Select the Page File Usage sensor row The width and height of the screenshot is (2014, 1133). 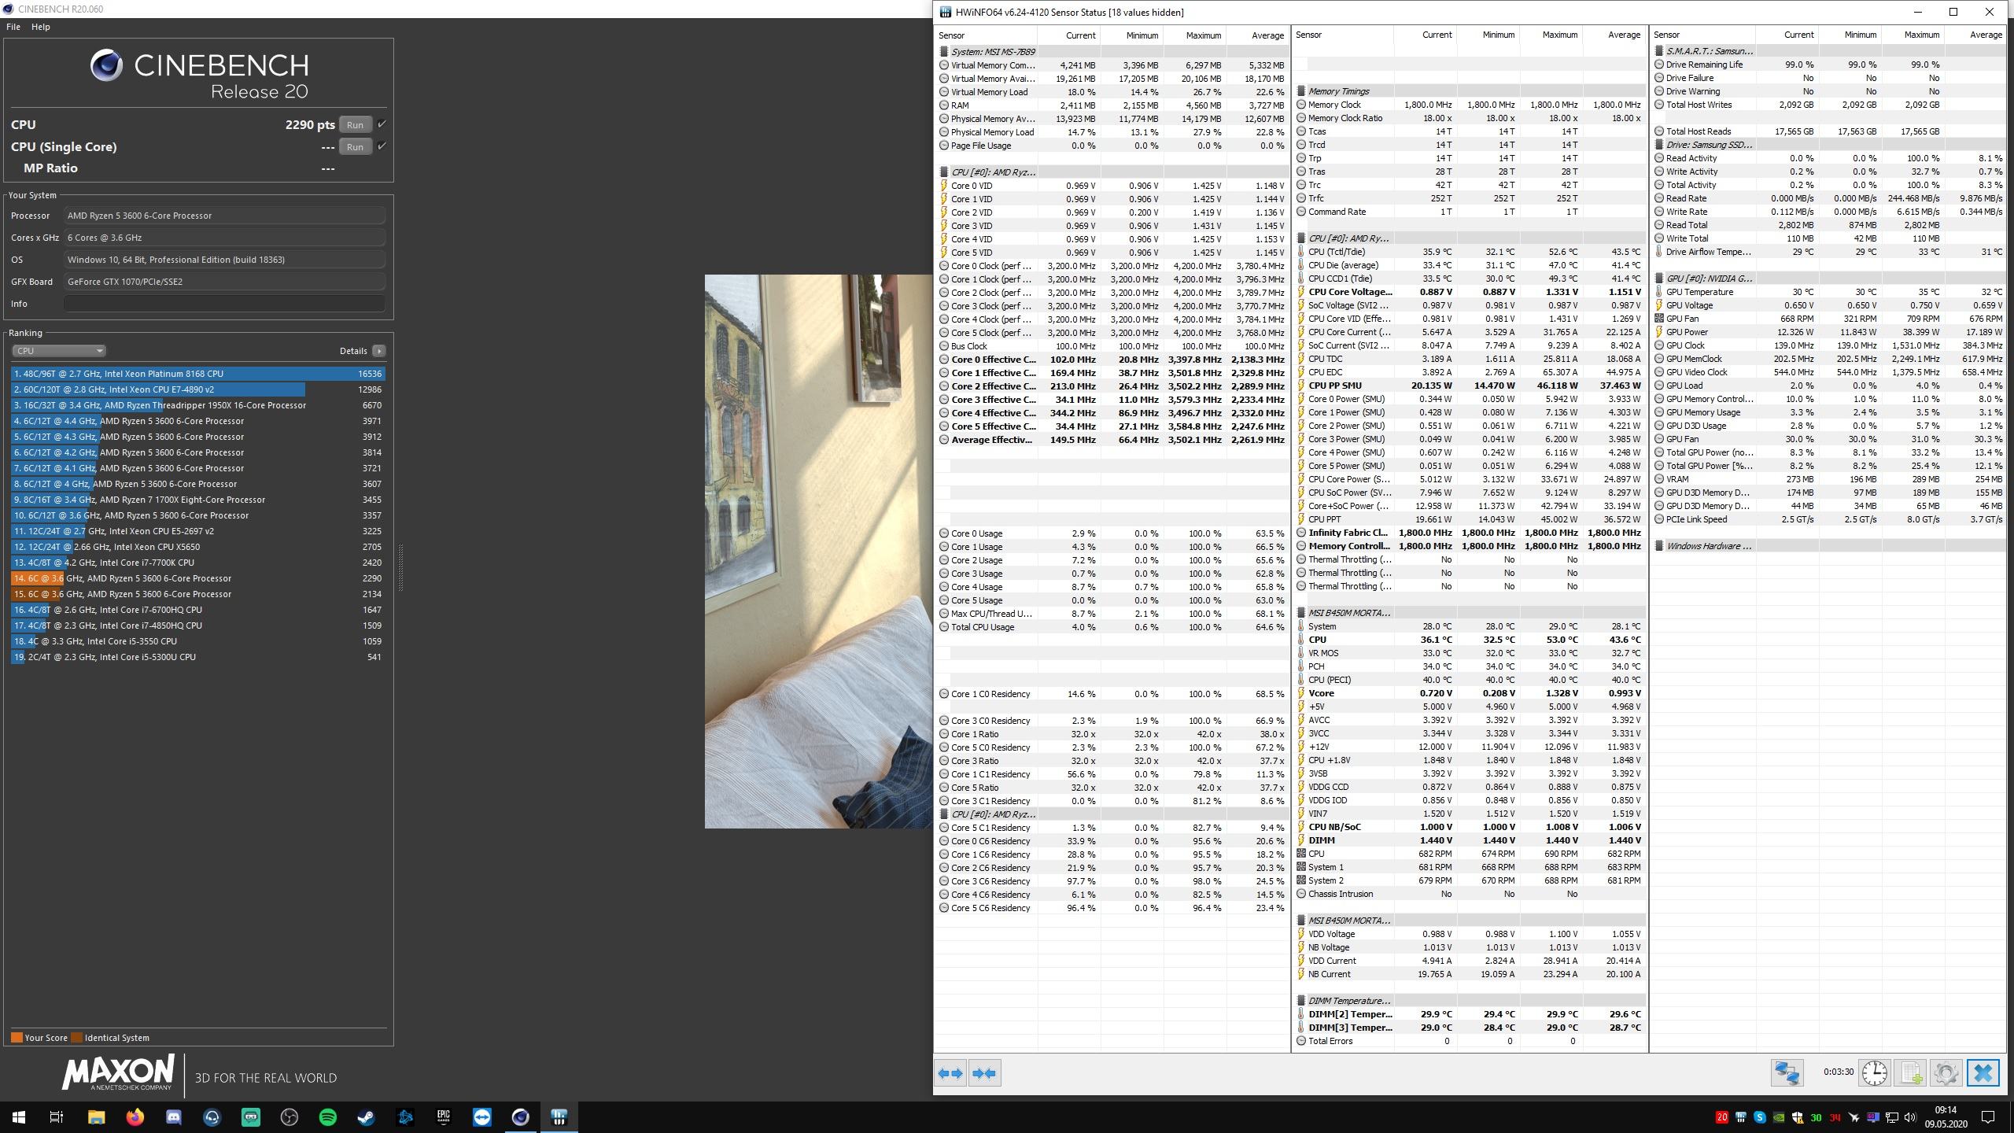pyautogui.click(x=1112, y=146)
